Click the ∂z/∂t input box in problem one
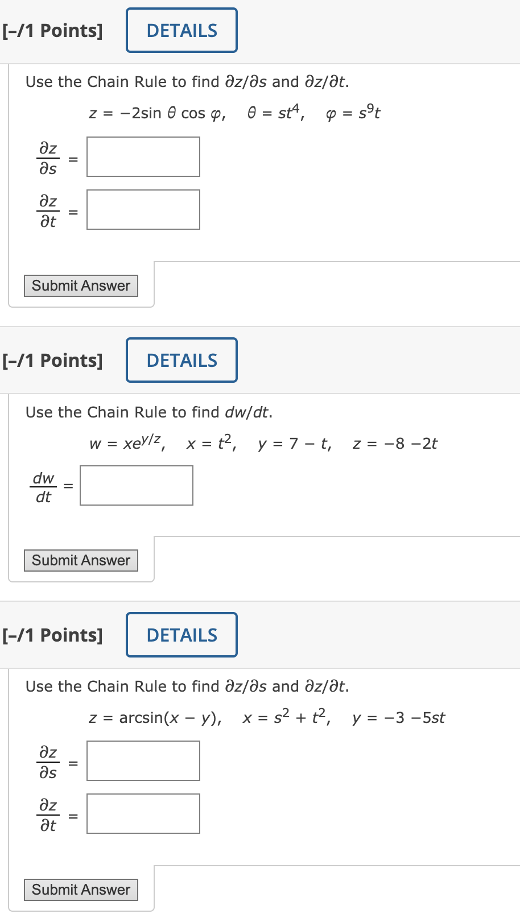This screenshot has width=520, height=918. tap(143, 209)
